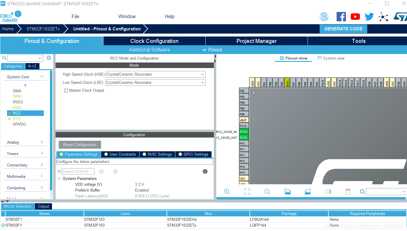Open High Speed Clock (HSE) dropdown
407x231 pixels.
click(x=156, y=74)
